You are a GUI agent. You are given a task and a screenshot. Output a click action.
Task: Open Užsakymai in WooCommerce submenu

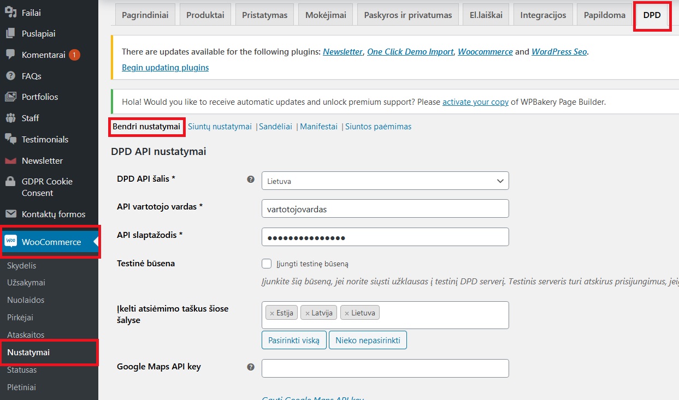pos(26,283)
